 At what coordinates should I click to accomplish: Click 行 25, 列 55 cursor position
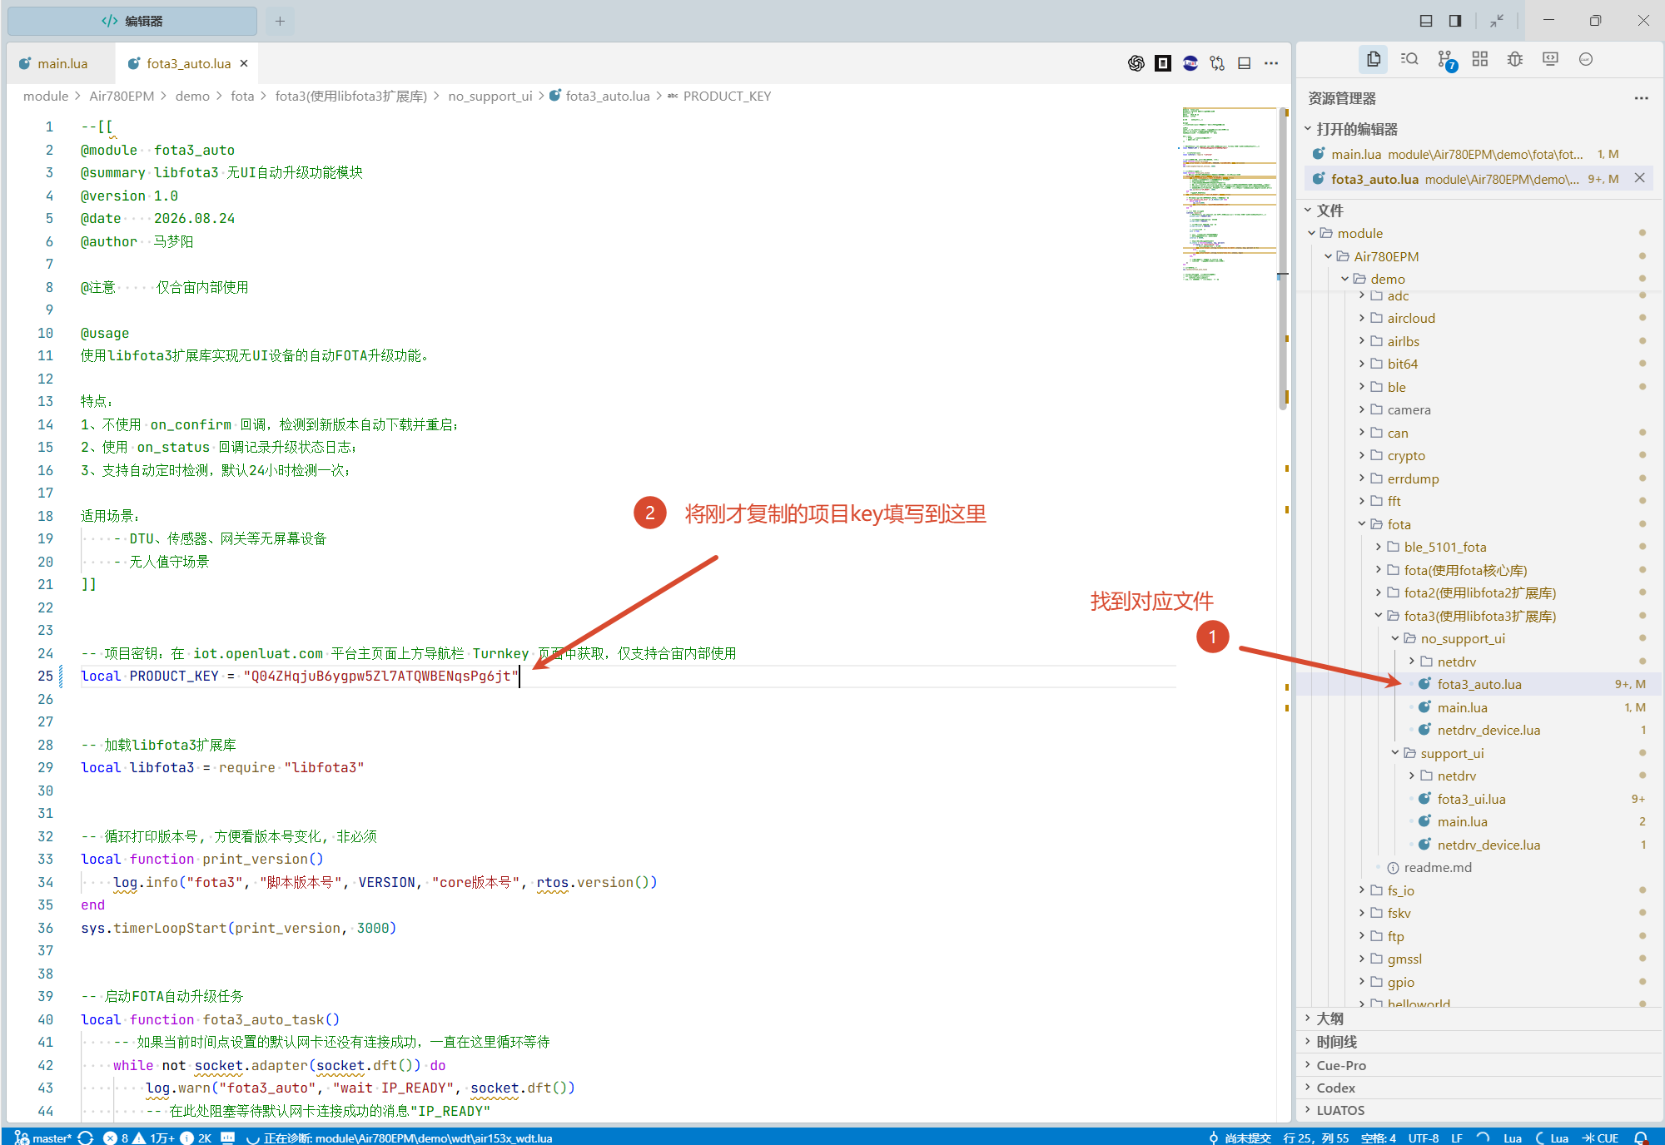click(1316, 1138)
